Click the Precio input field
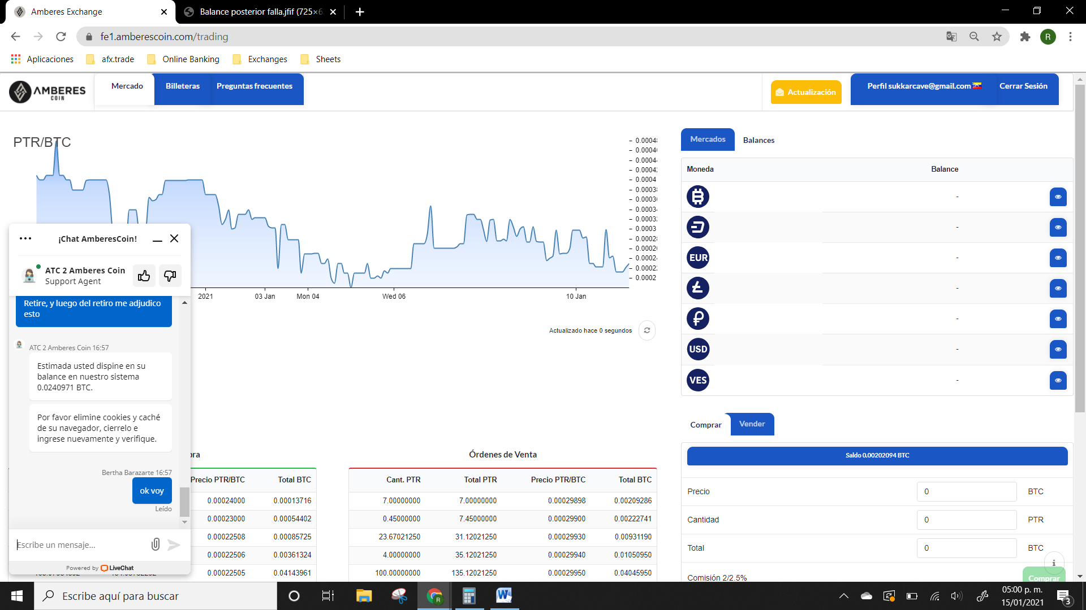The width and height of the screenshot is (1086, 610). pyautogui.click(x=966, y=491)
